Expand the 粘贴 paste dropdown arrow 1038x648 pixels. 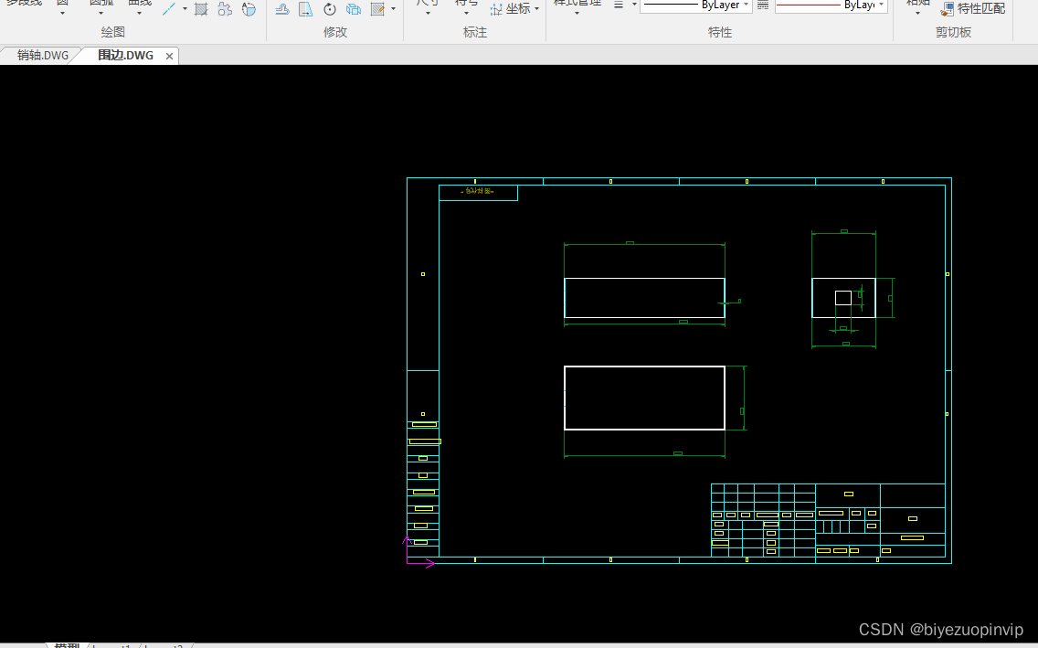click(917, 13)
